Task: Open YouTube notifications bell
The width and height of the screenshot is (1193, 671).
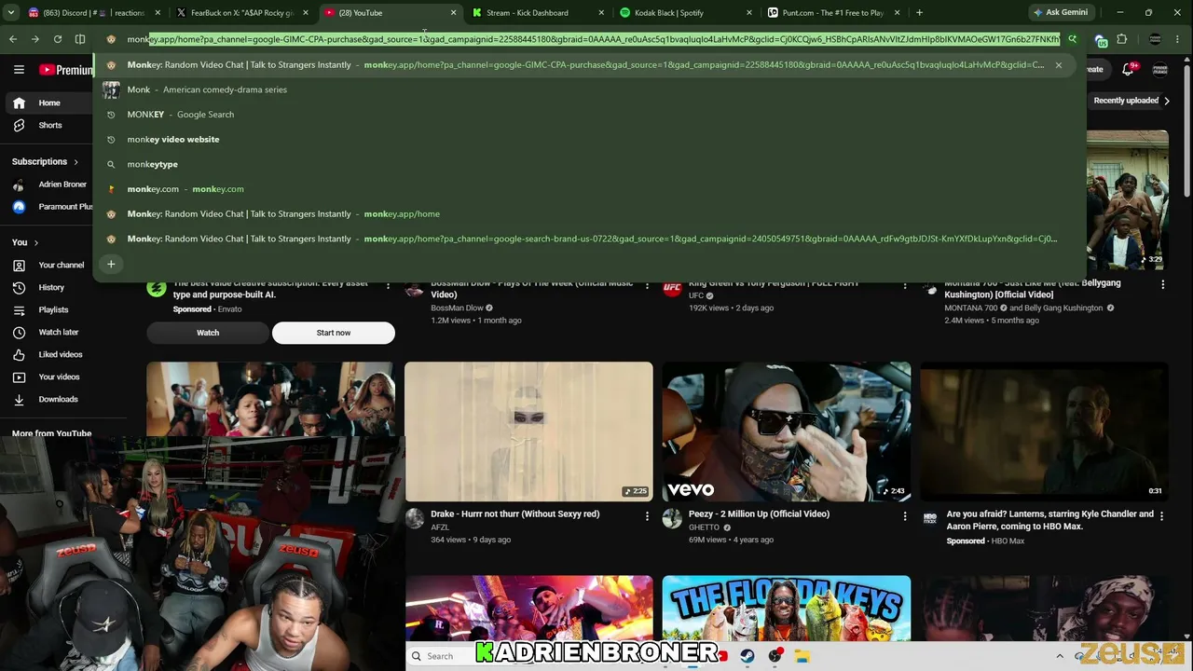Action: tap(1129, 70)
